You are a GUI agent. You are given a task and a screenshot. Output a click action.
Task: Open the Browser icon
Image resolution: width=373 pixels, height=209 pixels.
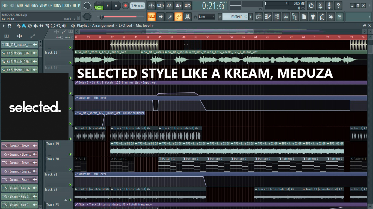click(295, 17)
